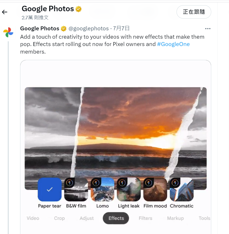Screen dimensions: 229x234
Task: Open the Crop tab
Action: click(59, 218)
